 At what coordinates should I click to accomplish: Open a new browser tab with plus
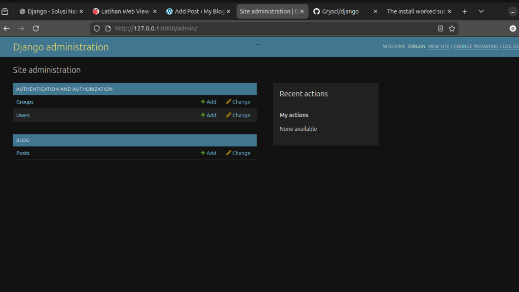(x=464, y=12)
